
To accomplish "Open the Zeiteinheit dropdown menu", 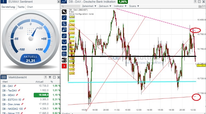I will [89, 6].
